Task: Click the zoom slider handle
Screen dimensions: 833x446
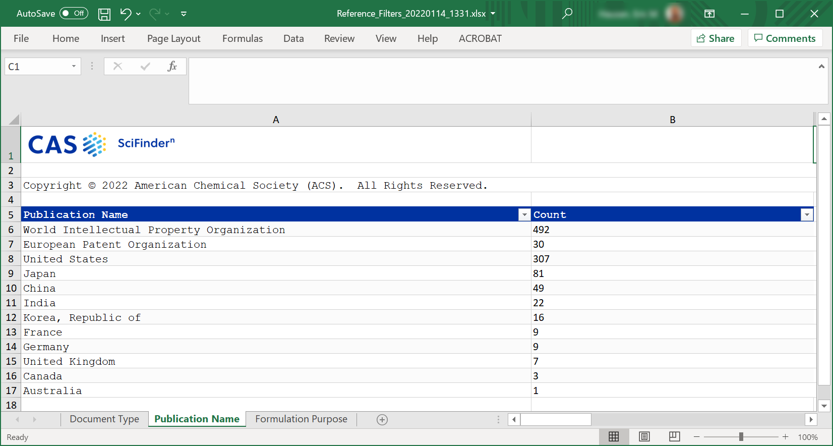Action: click(x=741, y=437)
